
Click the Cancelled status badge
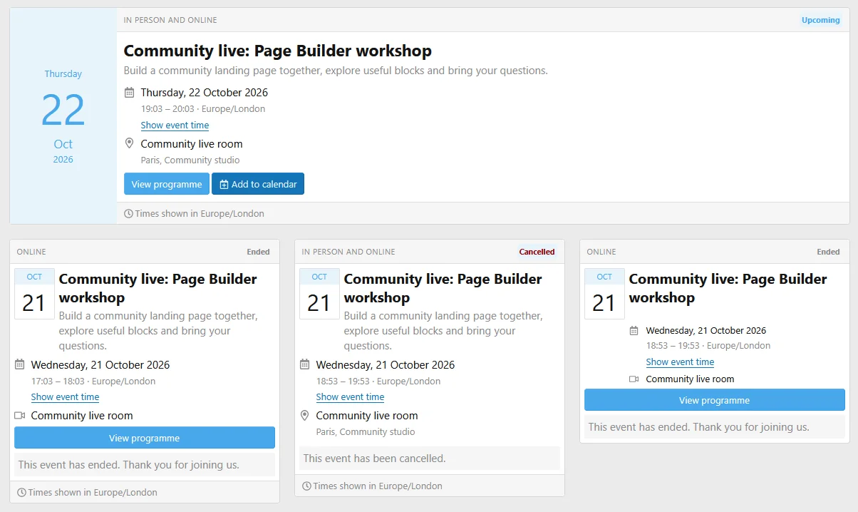[537, 252]
